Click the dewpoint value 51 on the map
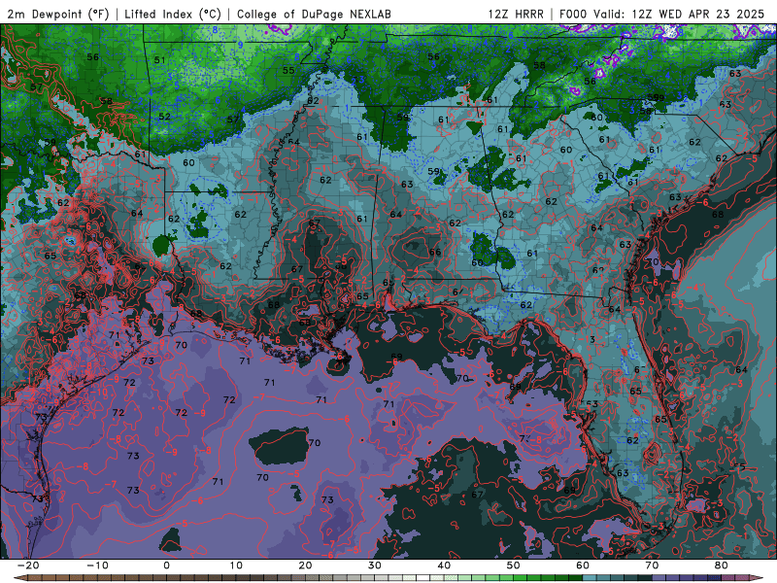 tap(159, 60)
